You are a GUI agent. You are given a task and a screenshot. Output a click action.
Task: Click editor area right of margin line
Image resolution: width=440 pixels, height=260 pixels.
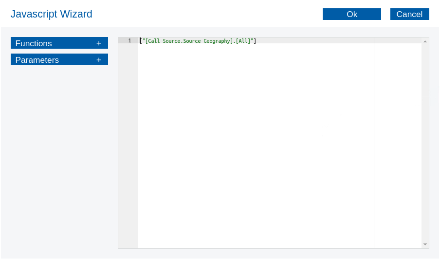point(397,146)
